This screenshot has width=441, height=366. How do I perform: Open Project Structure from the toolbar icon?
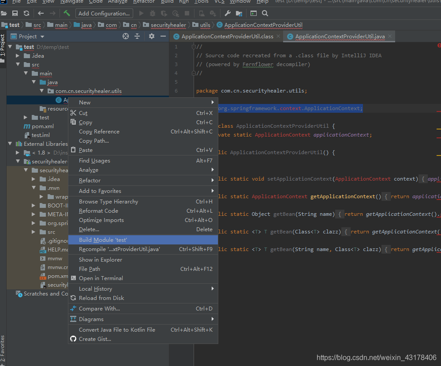click(x=239, y=13)
